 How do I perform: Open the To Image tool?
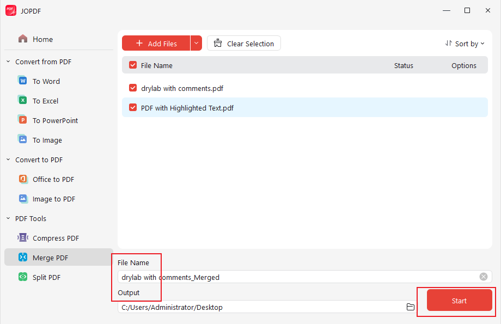click(22, 139)
